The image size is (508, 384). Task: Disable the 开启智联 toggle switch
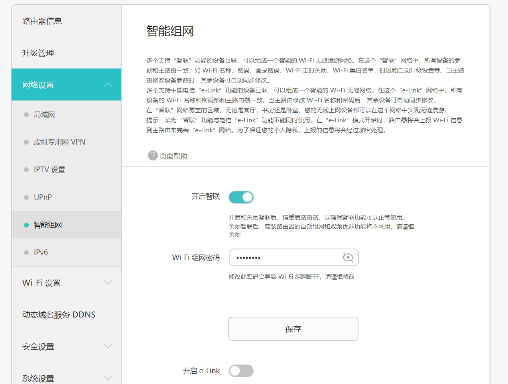pyautogui.click(x=241, y=197)
